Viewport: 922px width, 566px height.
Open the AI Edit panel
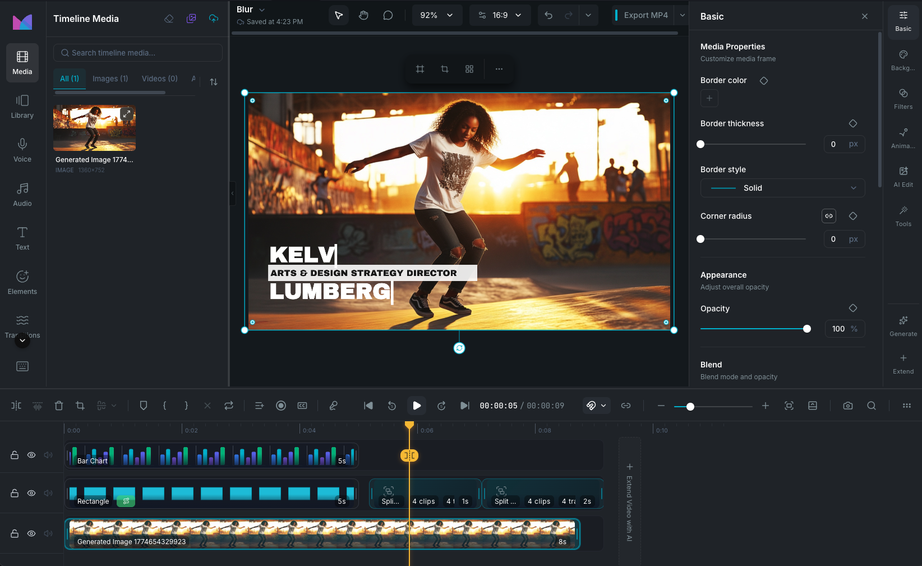(x=903, y=176)
